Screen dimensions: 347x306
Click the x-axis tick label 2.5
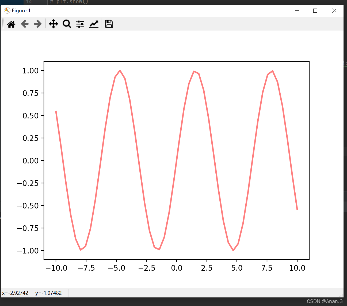207,268
